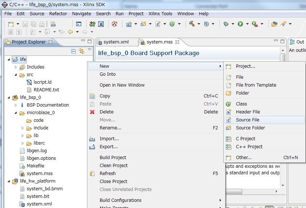Select README.txt in Project Explorer
Screen dimensions: 306x208
click(46, 90)
